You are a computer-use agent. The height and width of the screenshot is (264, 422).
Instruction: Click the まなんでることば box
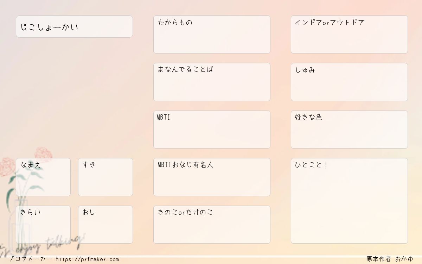pos(212,82)
